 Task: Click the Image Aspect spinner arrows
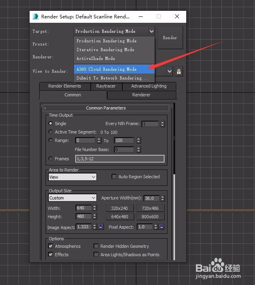tap(94, 227)
